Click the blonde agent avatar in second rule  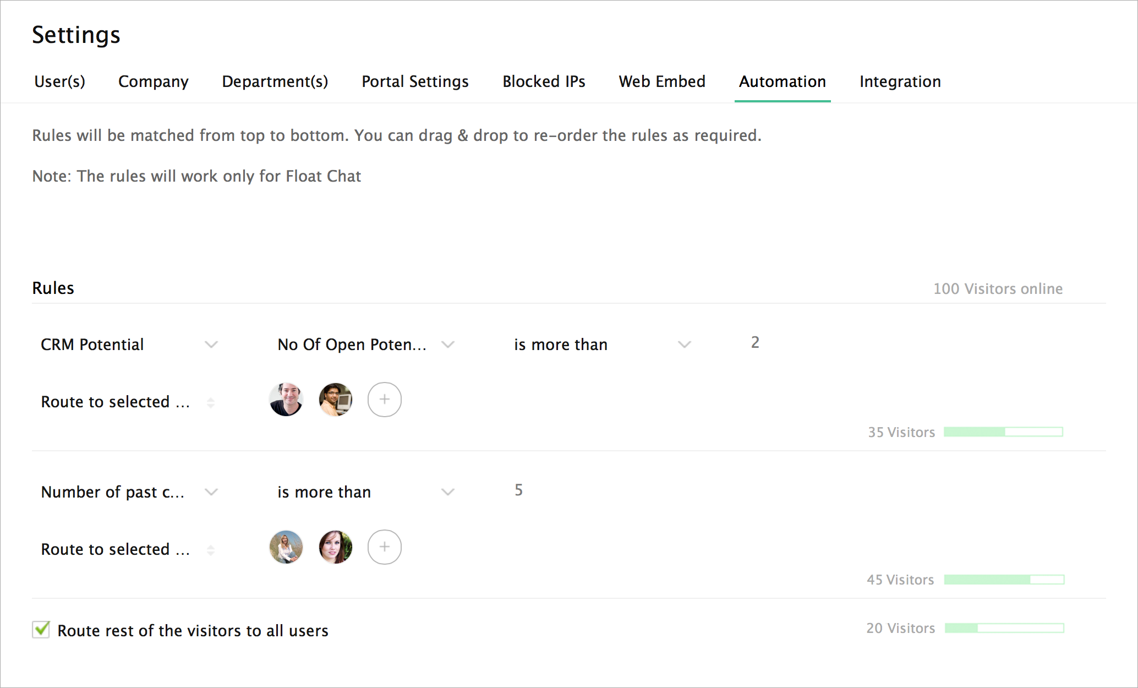tap(286, 547)
